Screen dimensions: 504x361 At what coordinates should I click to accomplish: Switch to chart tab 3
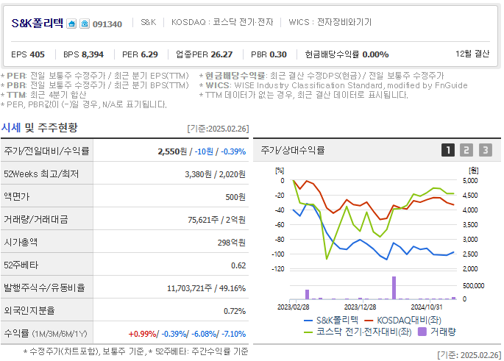point(486,150)
